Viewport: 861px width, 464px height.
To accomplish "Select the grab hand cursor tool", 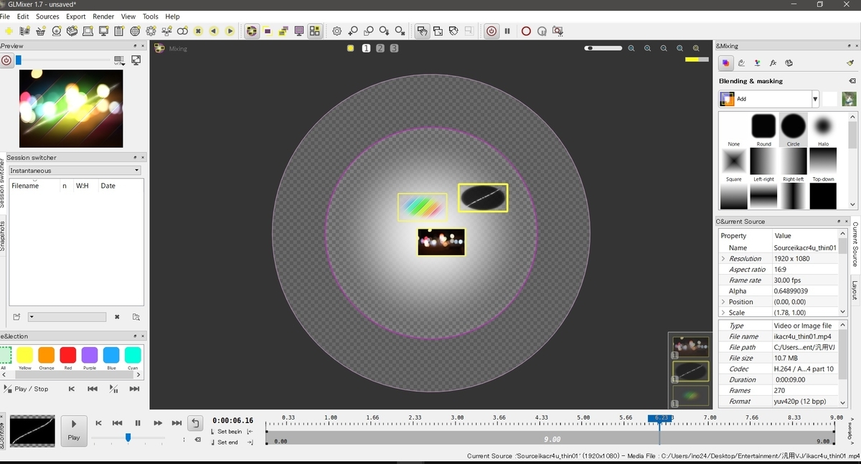I will click(422, 31).
